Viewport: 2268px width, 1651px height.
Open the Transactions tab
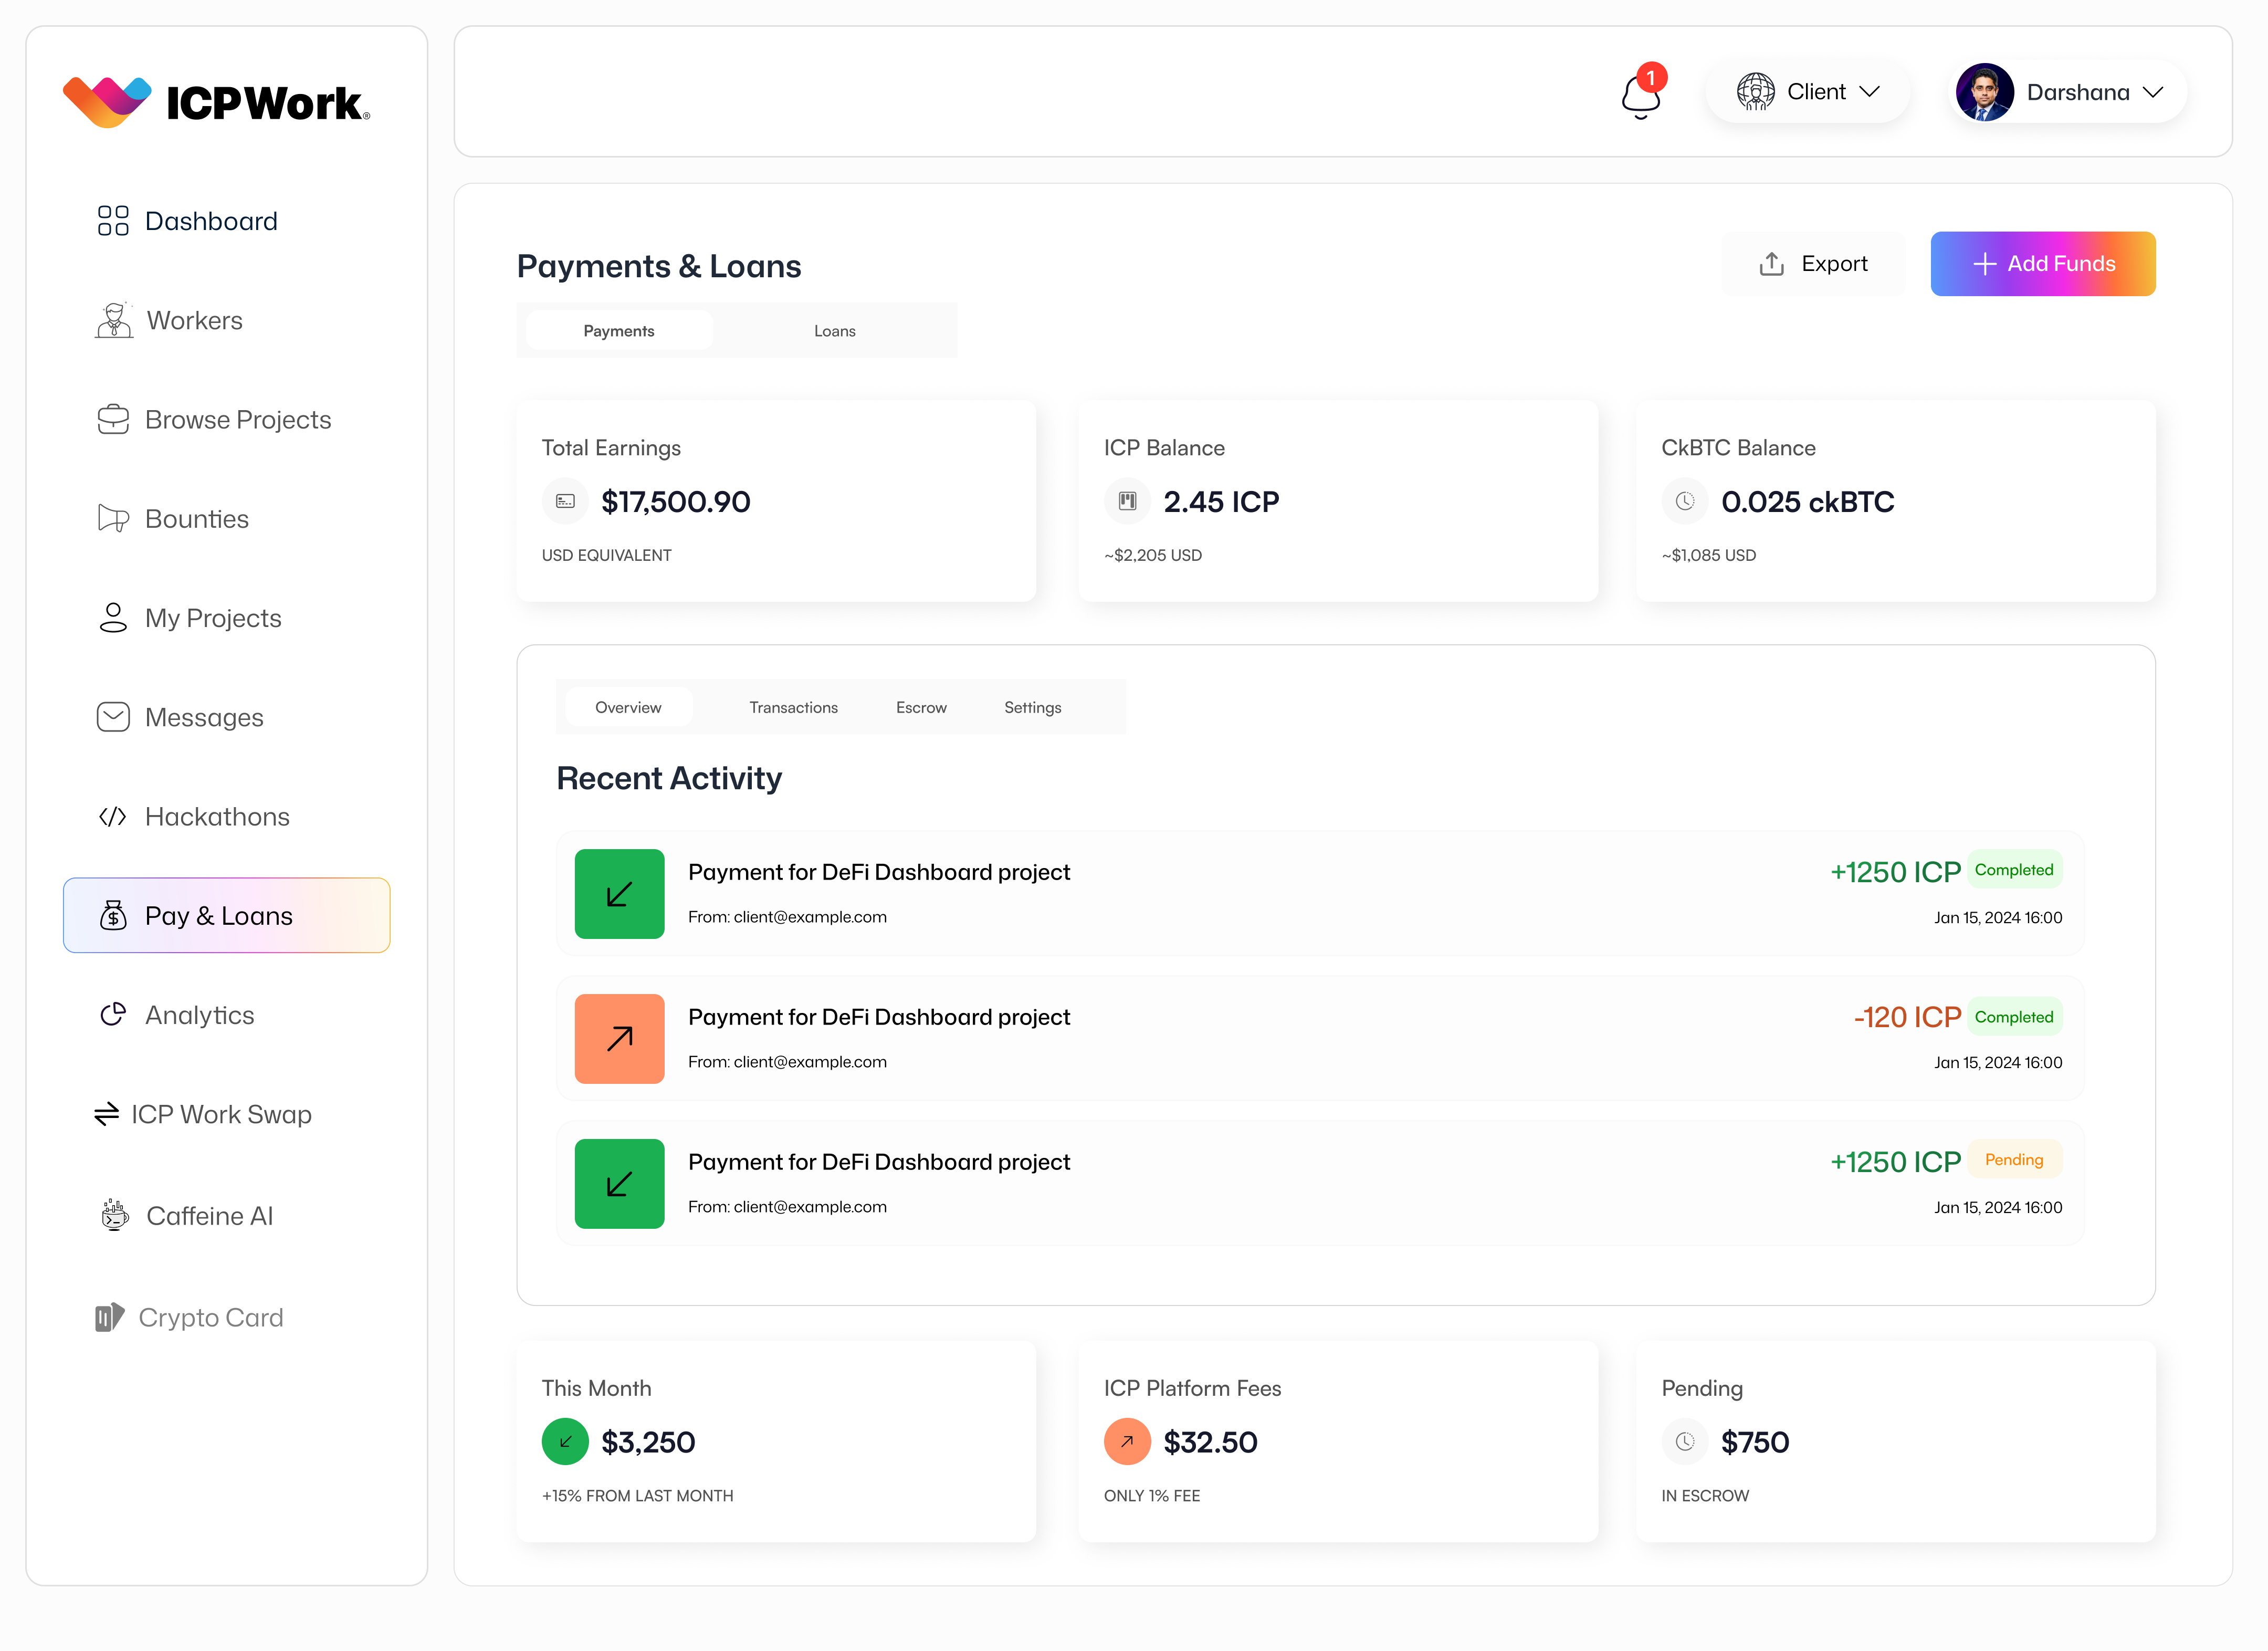tap(793, 707)
